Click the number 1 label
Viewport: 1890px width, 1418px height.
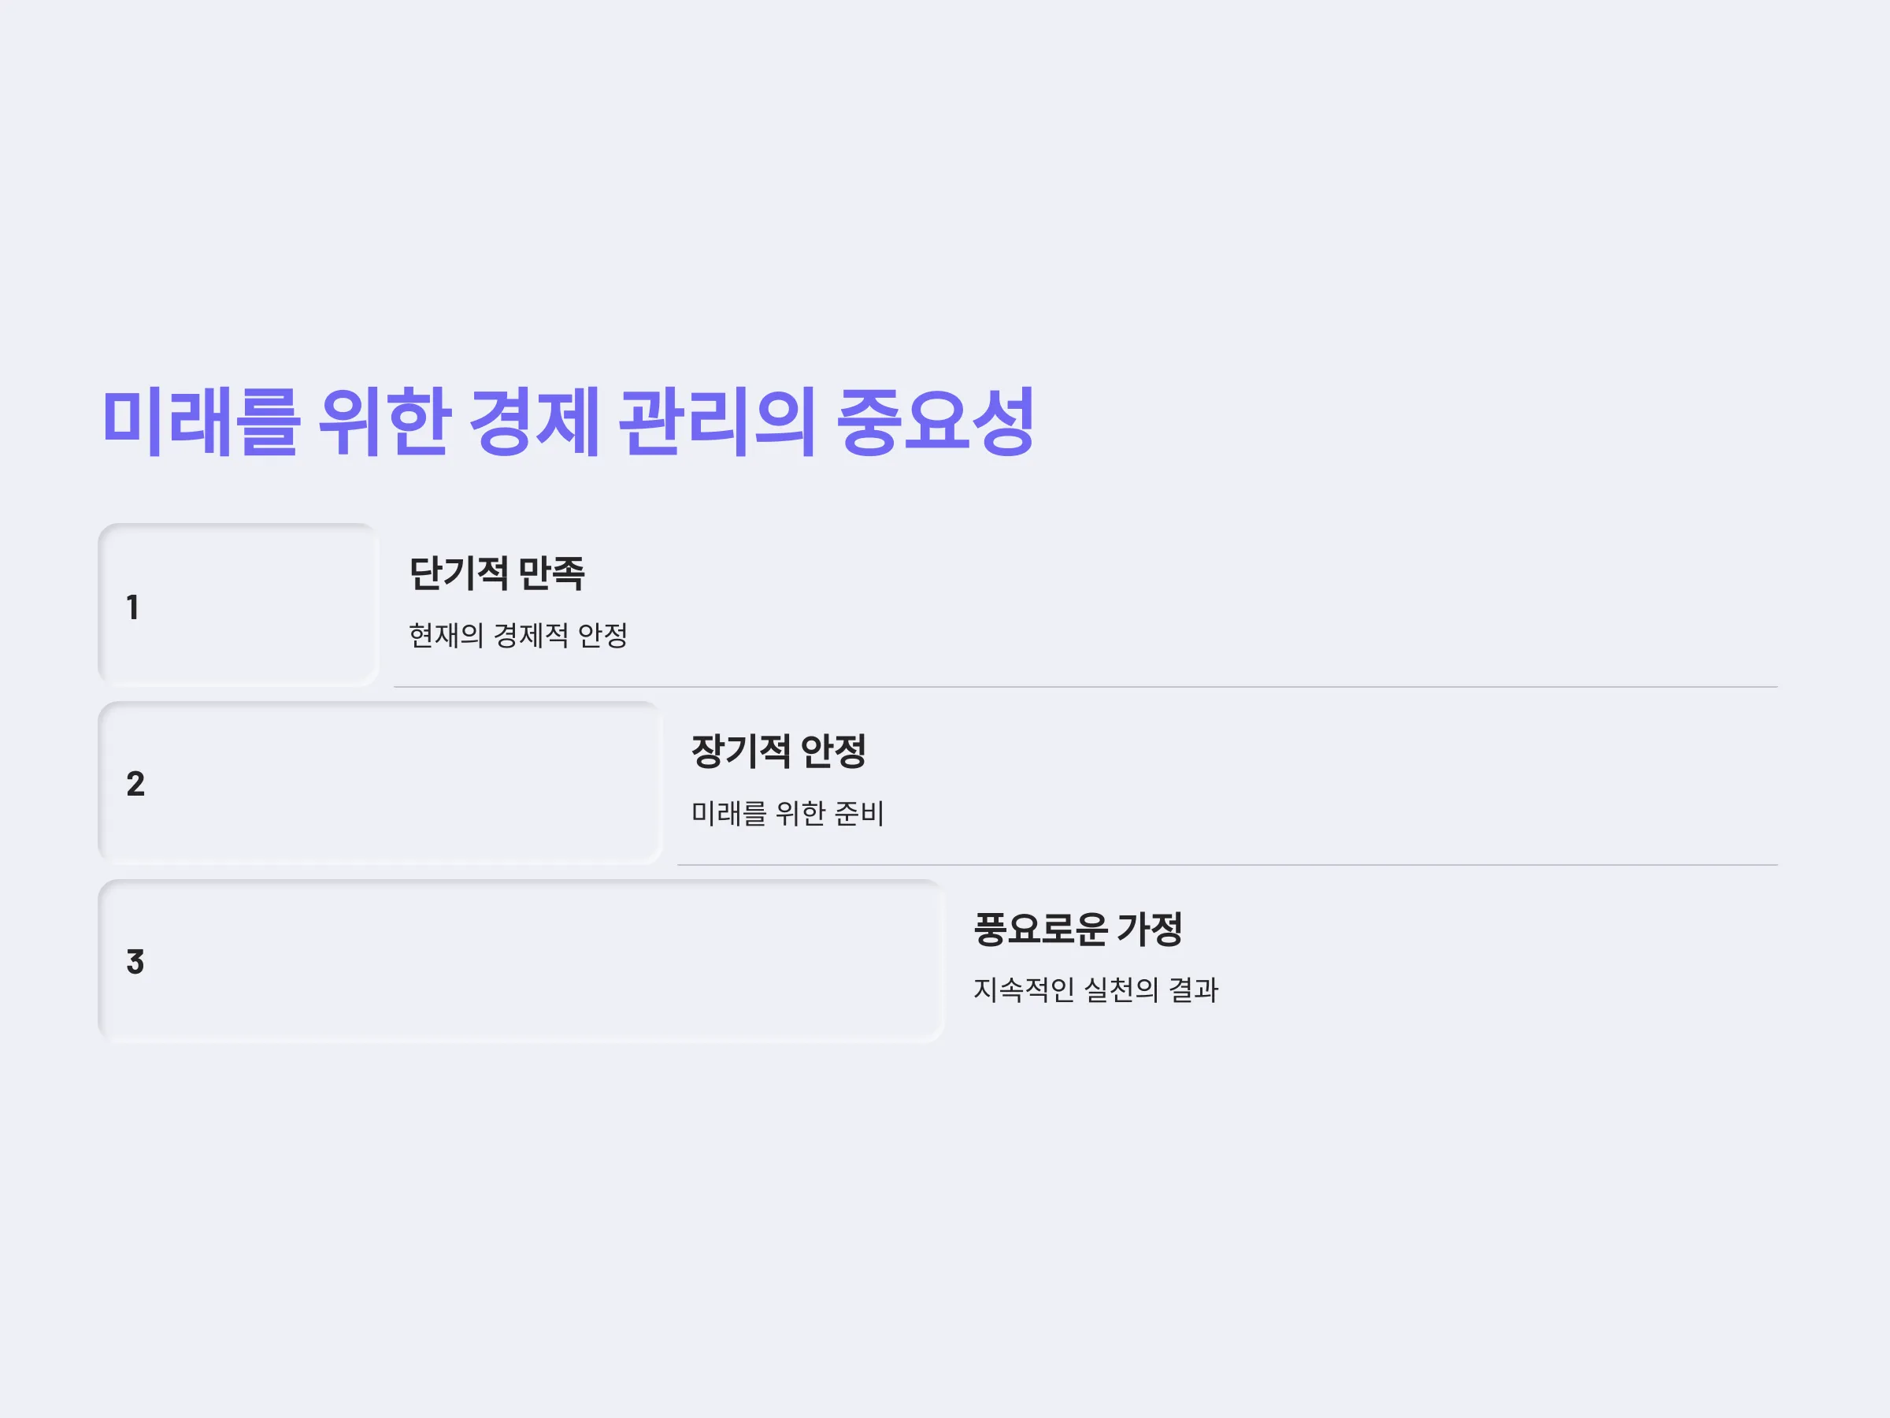pos(132,607)
